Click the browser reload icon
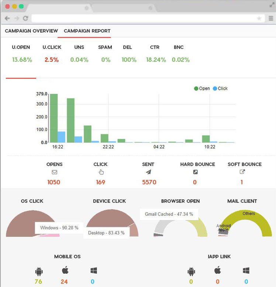 (x=25, y=18)
